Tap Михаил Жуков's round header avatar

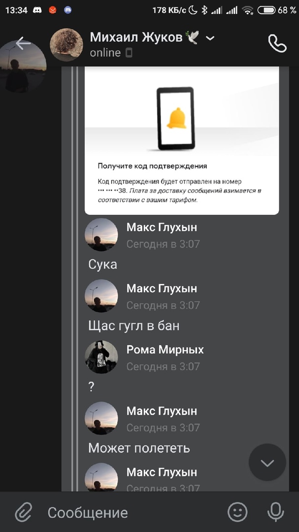click(66, 44)
